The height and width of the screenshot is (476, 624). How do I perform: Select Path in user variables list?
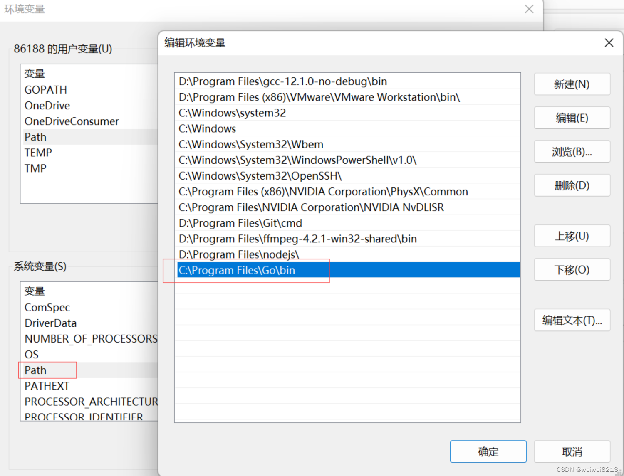(x=89, y=137)
